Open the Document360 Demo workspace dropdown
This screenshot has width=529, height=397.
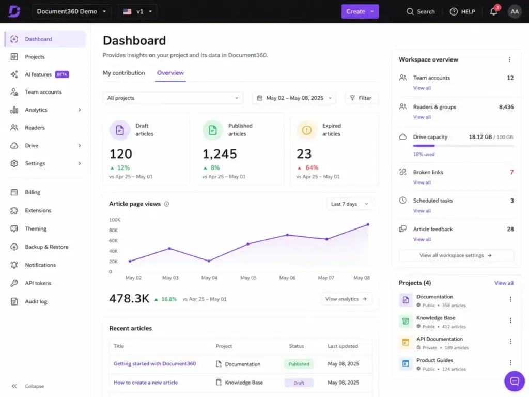tap(71, 11)
